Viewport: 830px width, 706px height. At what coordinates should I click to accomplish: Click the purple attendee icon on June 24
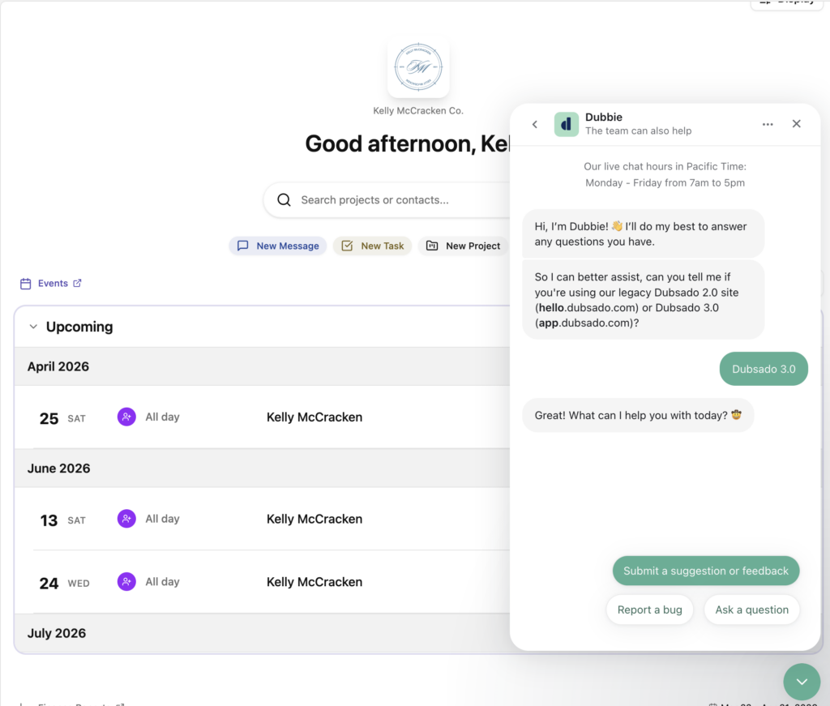pyautogui.click(x=126, y=582)
